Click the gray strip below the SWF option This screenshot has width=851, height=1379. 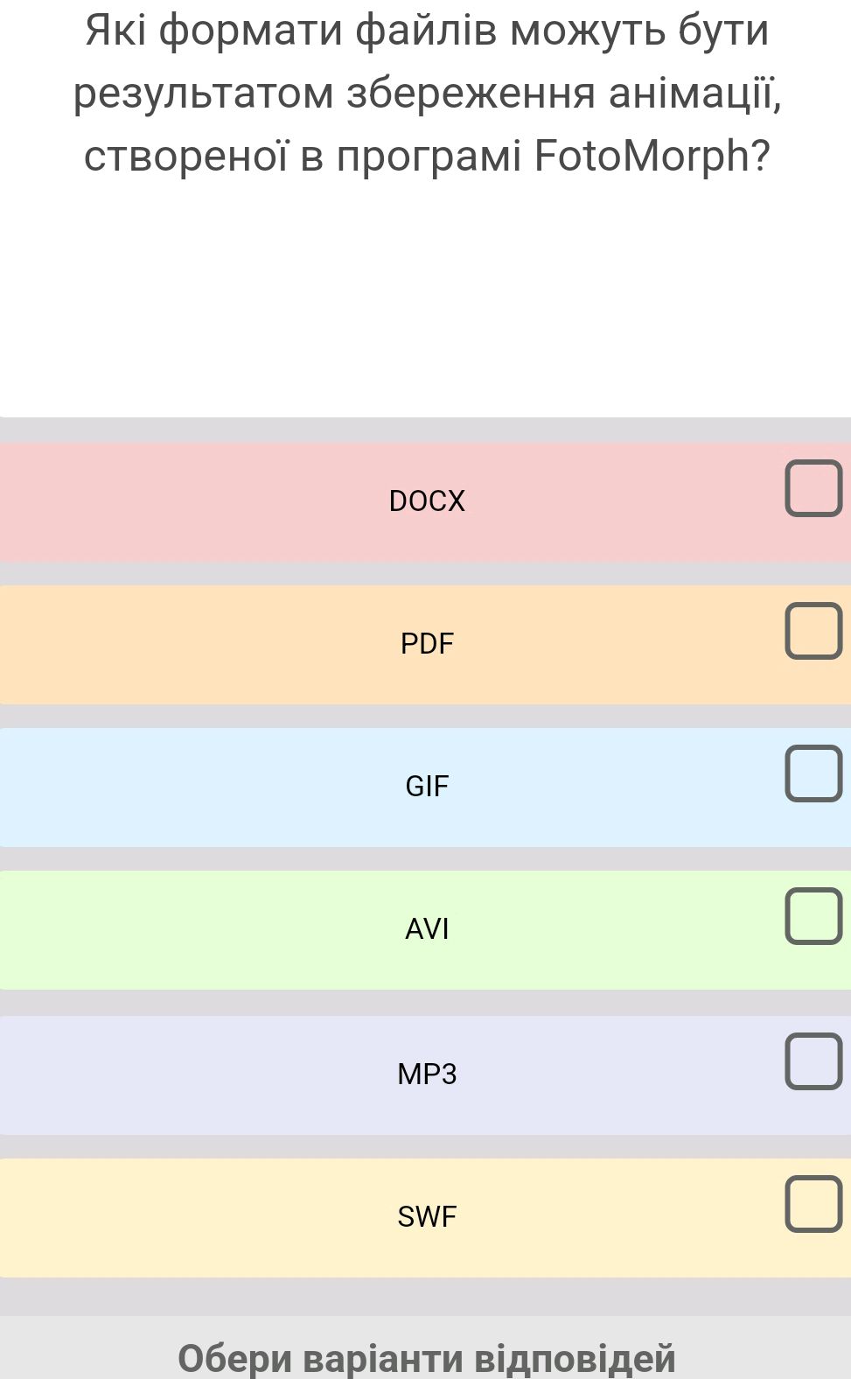pyautogui.click(x=425, y=1296)
